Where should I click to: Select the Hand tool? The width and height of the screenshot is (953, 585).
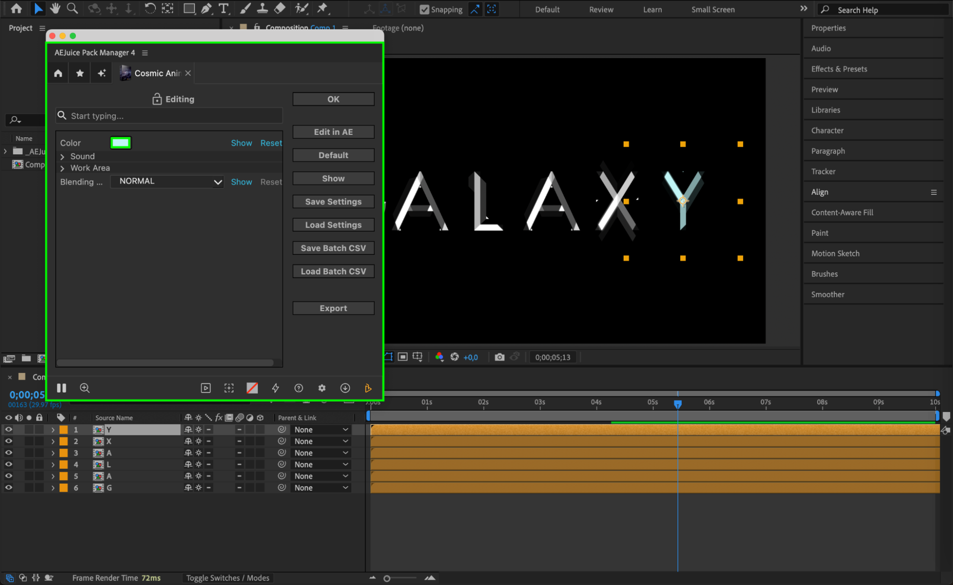(x=55, y=9)
